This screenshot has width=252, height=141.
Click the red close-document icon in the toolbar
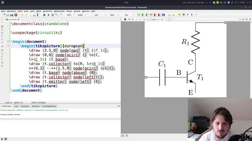pyautogui.click(x=16, y=15)
